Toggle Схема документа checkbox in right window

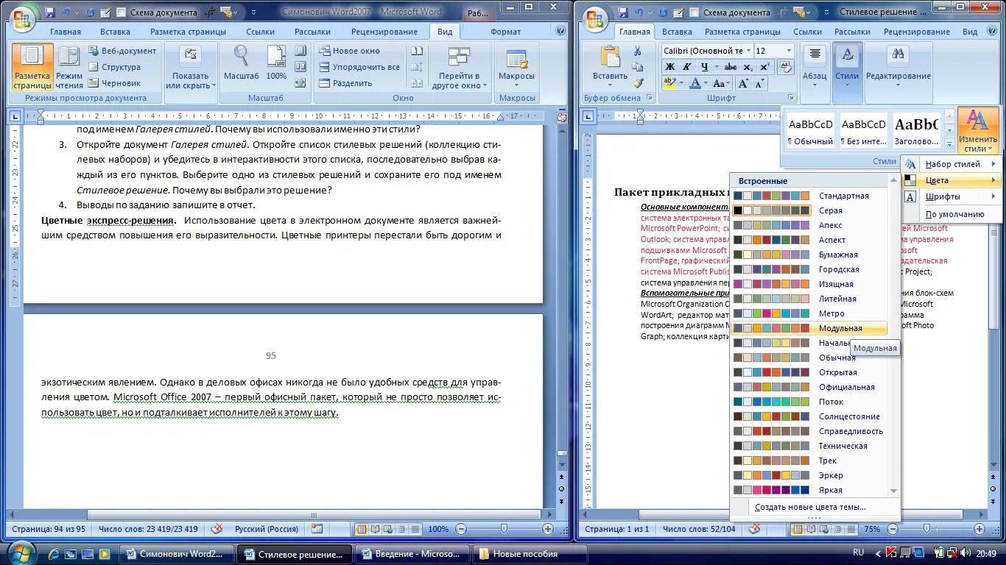click(694, 13)
